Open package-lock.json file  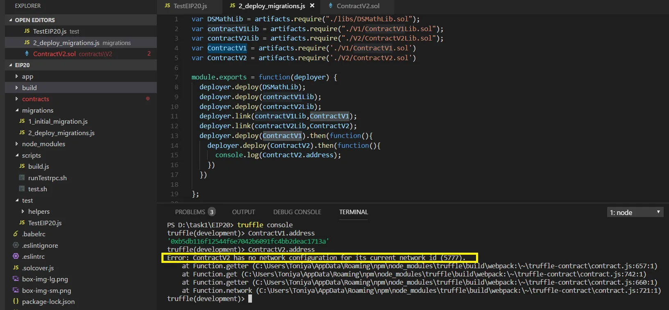(81, 302)
